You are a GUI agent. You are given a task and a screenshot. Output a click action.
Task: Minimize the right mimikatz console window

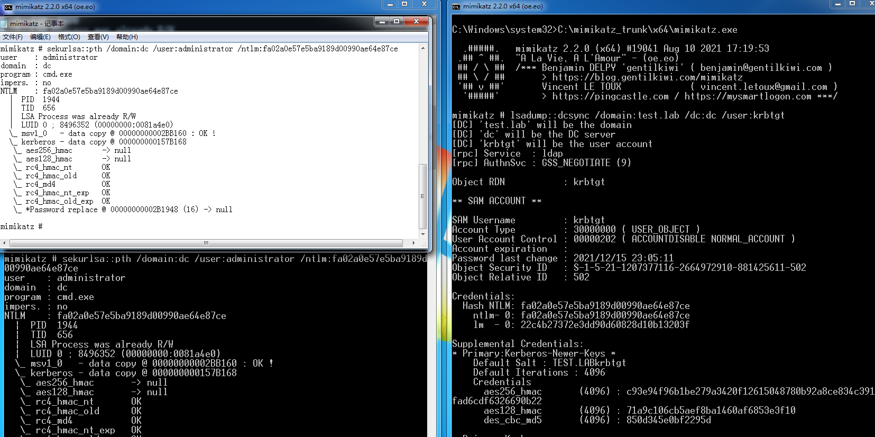click(x=838, y=4)
